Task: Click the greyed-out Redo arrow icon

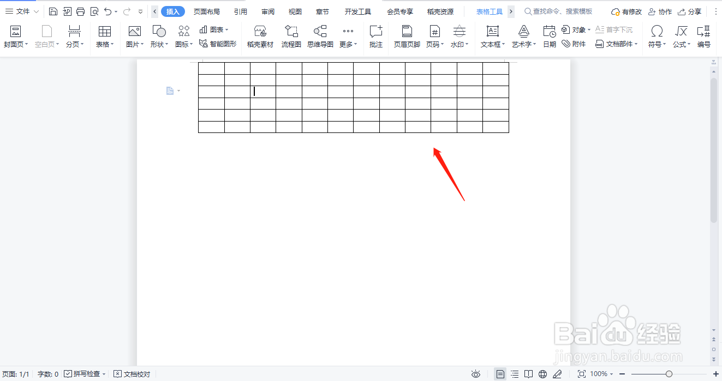Action: click(x=127, y=11)
